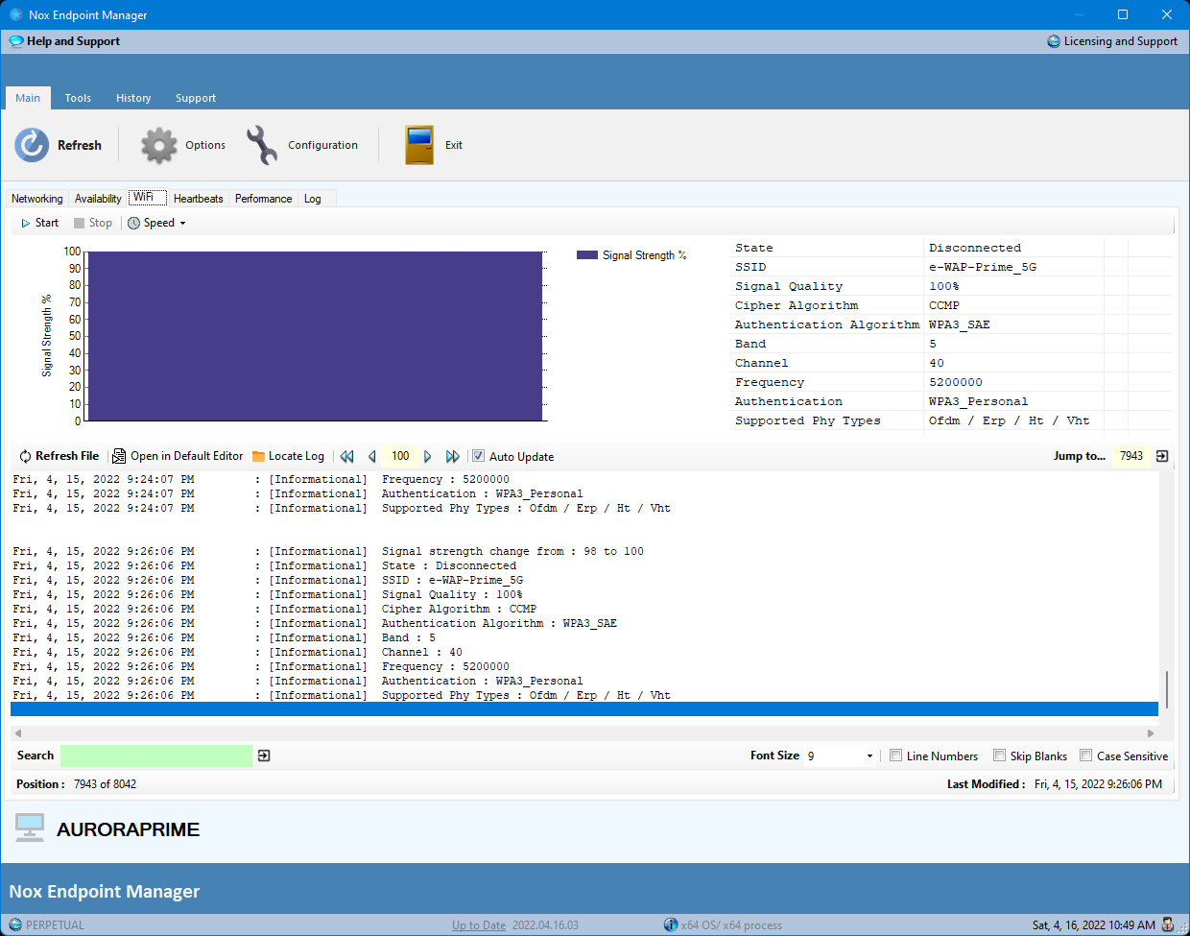The width and height of the screenshot is (1190, 936).
Task: Click the highlighted blue log row
Action: pyautogui.click(x=584, y=709)
